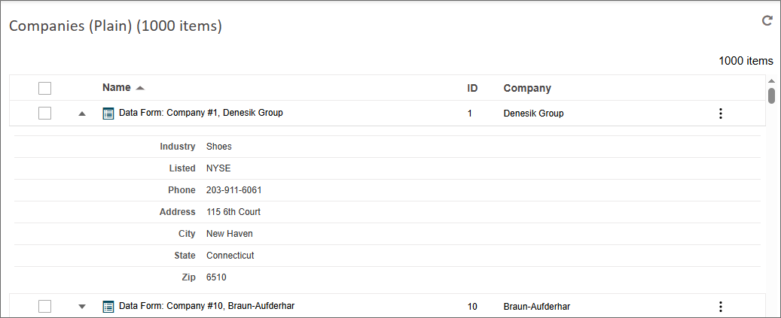This screenshot has height=318, width=781.
Task: Click the data form icon for Company #1
Action: 108,114
